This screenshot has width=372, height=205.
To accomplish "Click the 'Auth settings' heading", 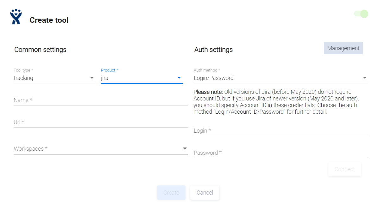I will pyautogui.click(x=213, y=50).
